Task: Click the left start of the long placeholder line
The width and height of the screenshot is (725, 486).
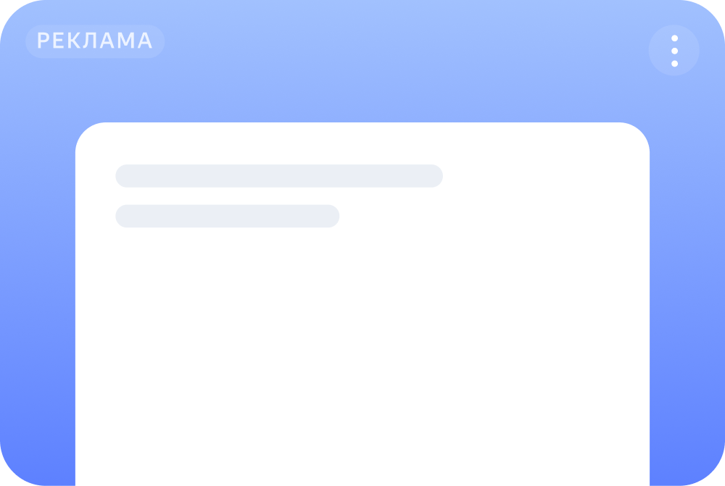Action: tap(124, 176)
